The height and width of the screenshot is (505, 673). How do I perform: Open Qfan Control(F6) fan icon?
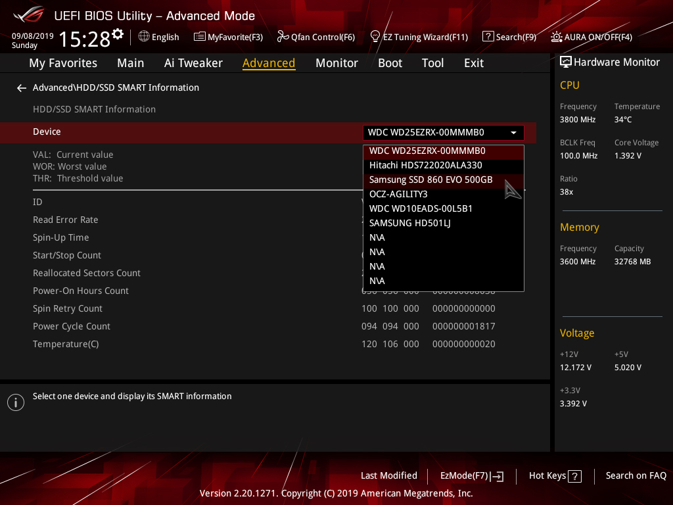click(x=283, y=37)
